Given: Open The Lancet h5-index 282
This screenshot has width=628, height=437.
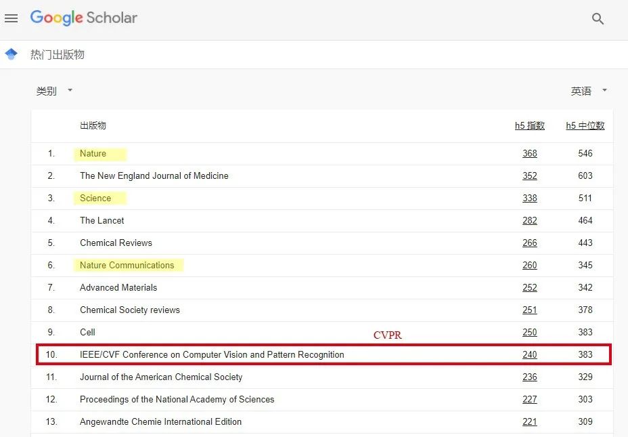Looking at the screenshot, I should 529,220.
